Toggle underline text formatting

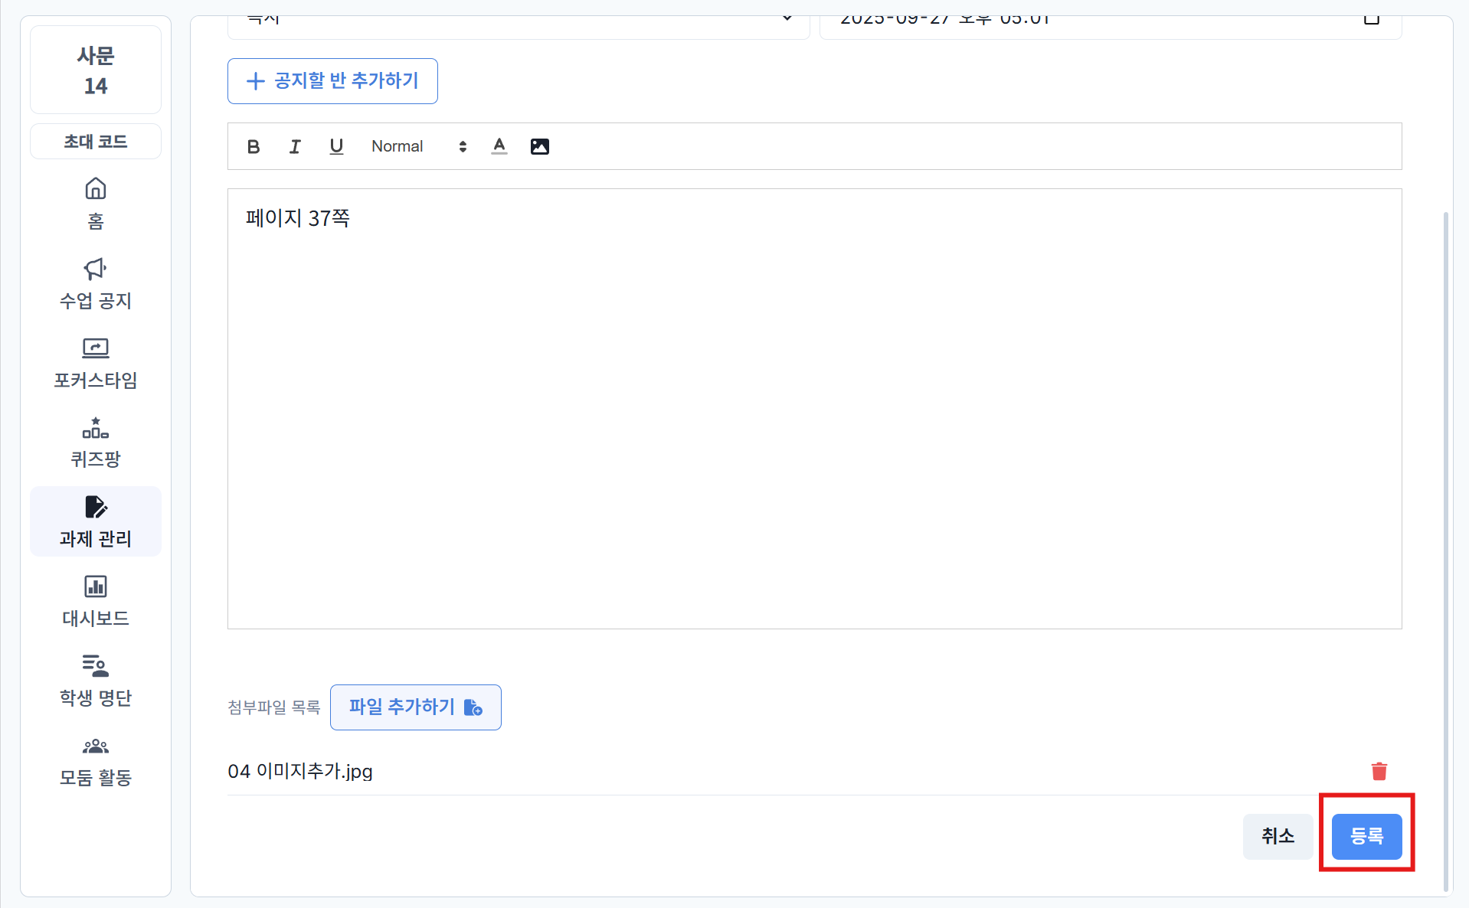click(336, 146)
